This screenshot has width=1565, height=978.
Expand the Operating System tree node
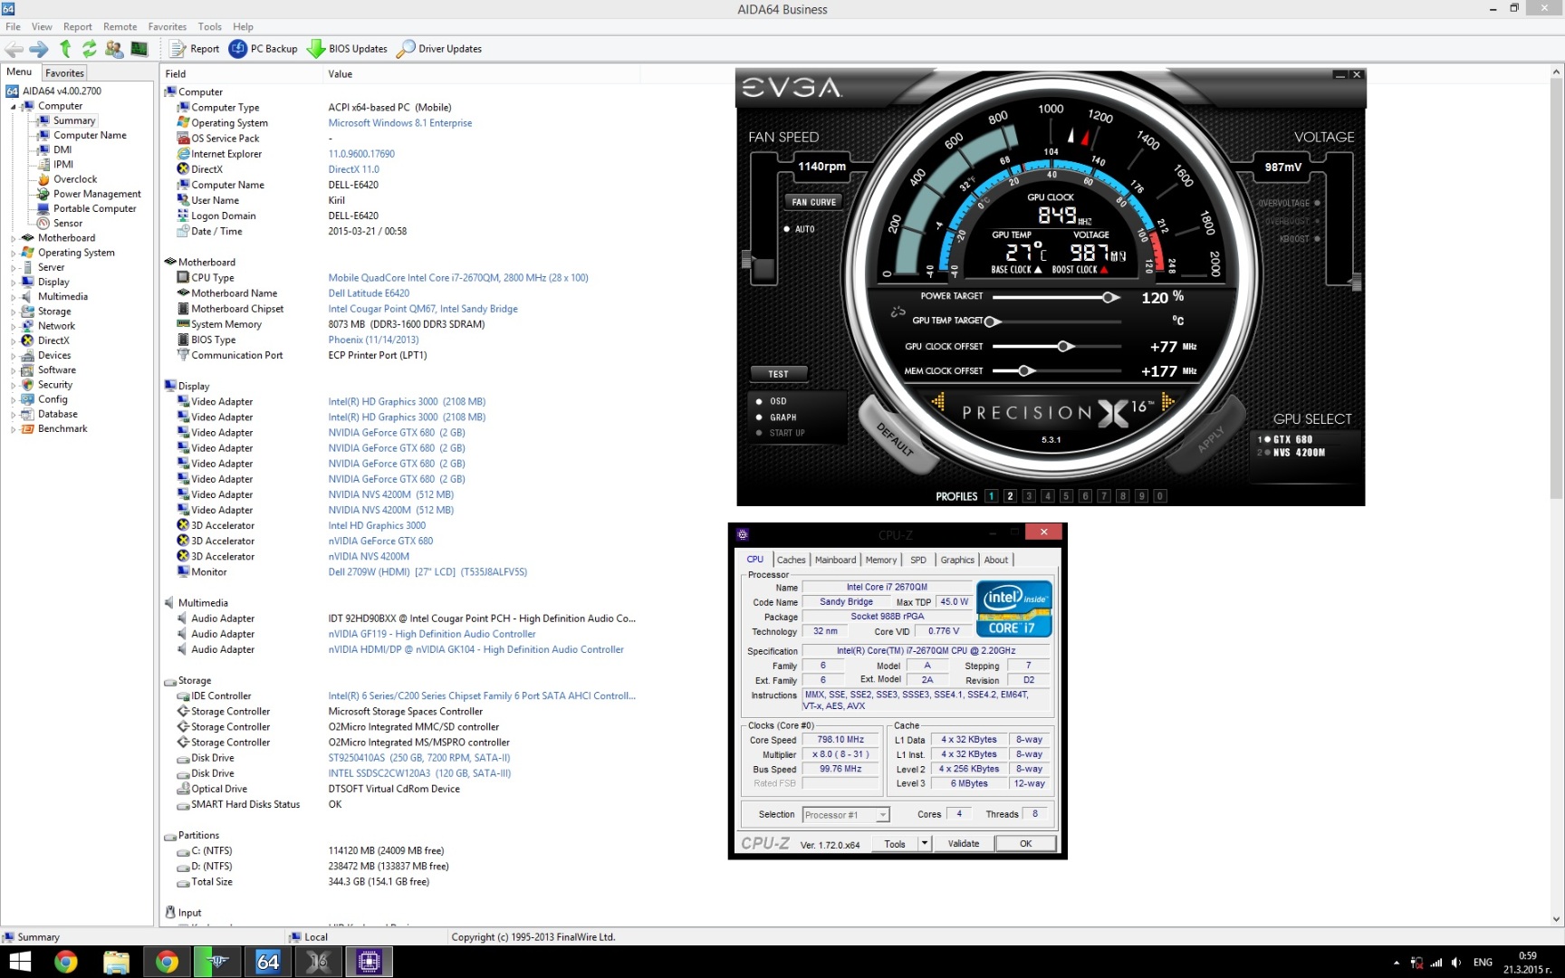pos(14,254)
